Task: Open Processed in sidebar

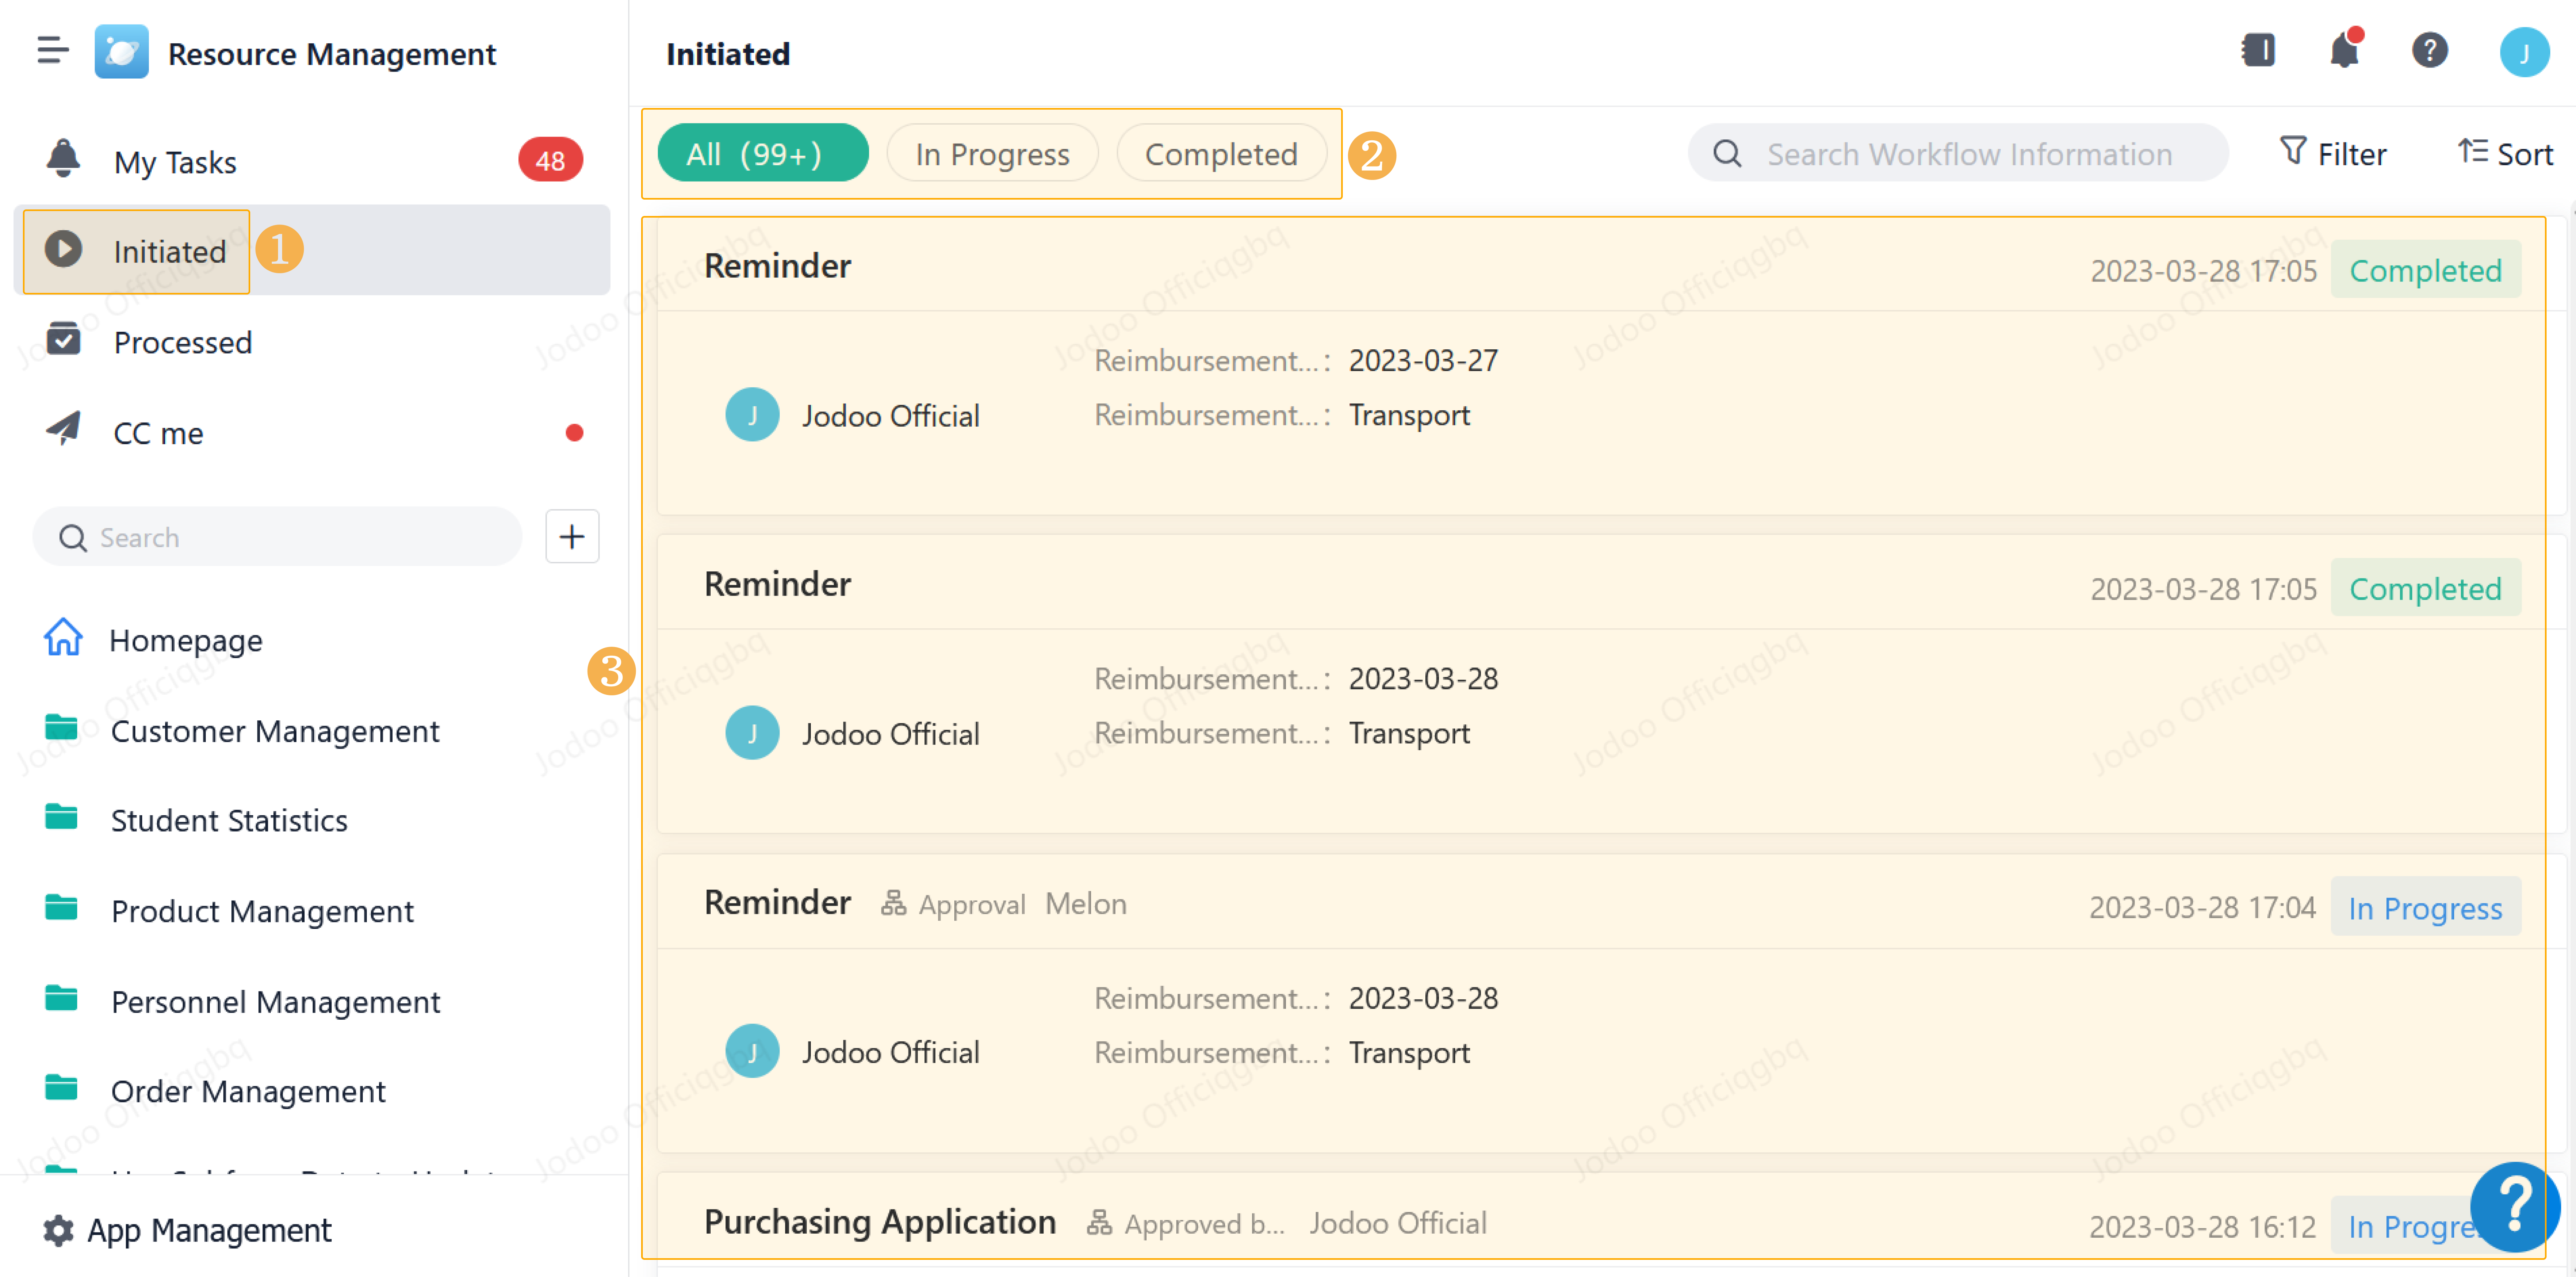Action: click(312, 341)
